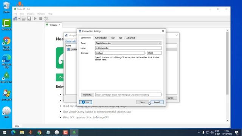
Task: Open Recycle Bin desktop icon
Action: 6,7
